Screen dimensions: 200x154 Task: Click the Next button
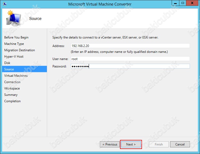[131, 144]
